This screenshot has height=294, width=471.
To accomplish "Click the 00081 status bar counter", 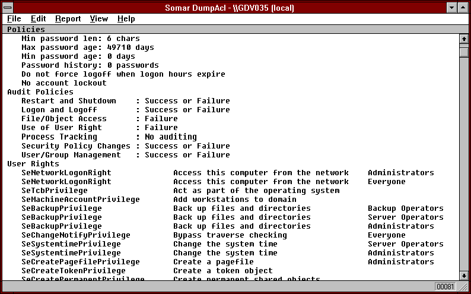I will (x=445, y=286).
